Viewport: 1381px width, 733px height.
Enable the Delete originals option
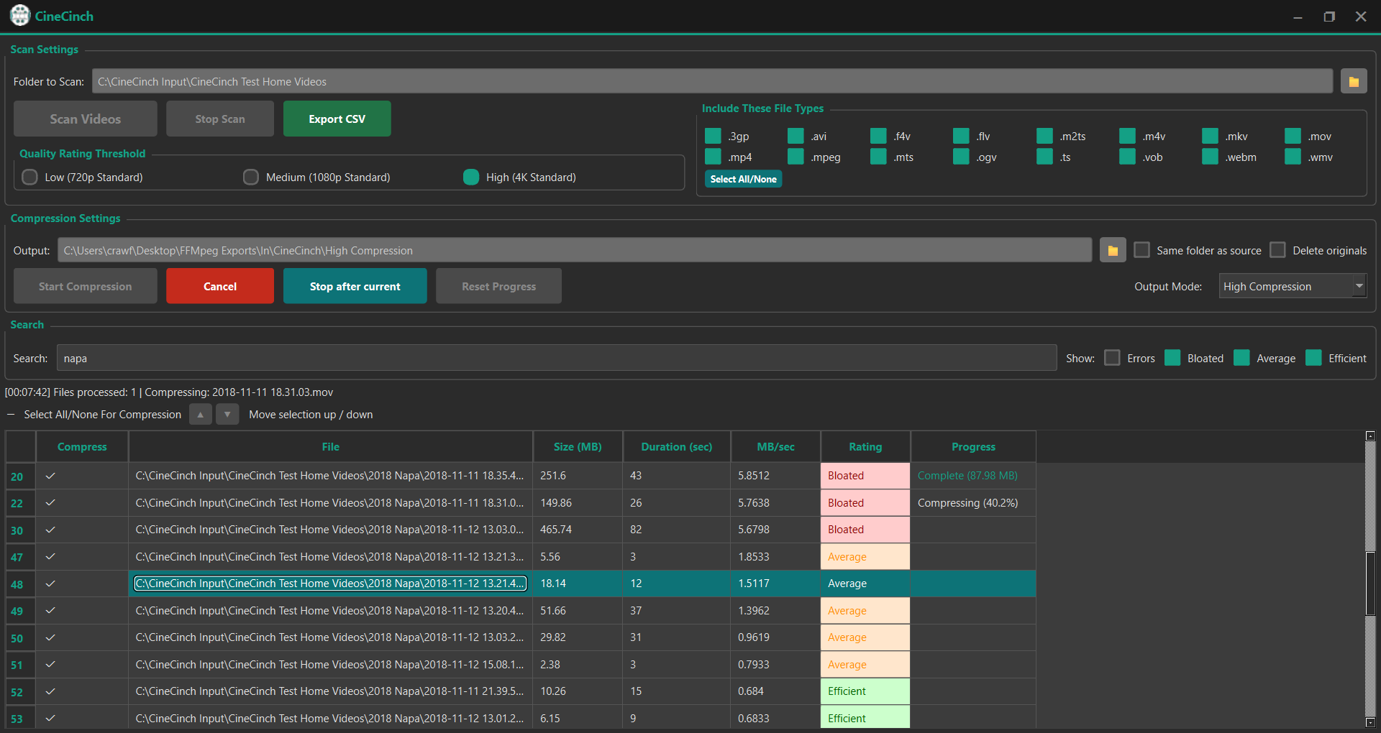1277,249
